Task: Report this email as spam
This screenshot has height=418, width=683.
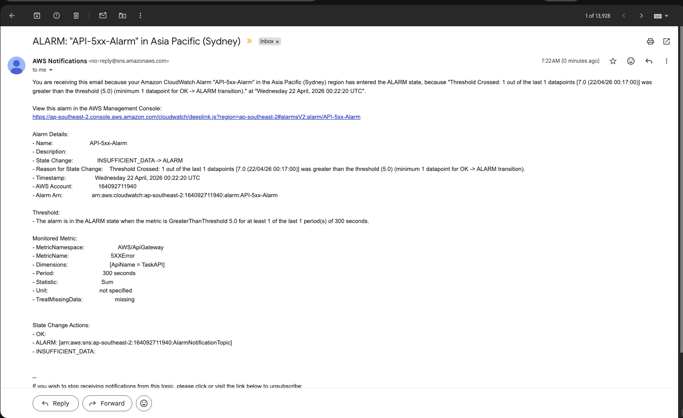Action: (56, 15)
